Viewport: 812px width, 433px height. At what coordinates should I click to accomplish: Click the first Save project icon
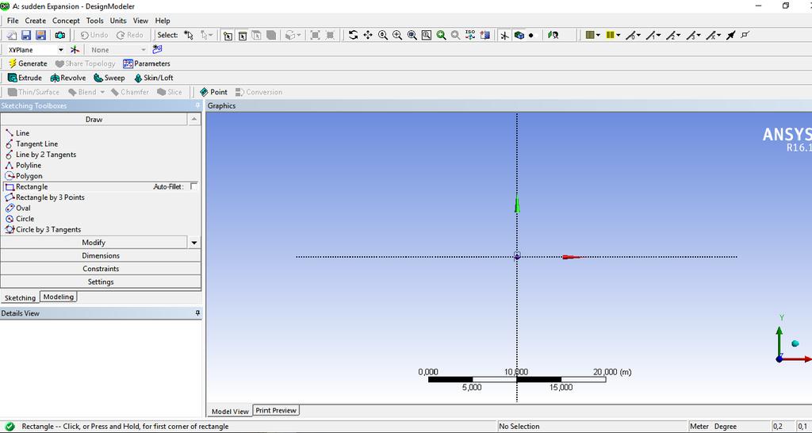tap(26, 35)
